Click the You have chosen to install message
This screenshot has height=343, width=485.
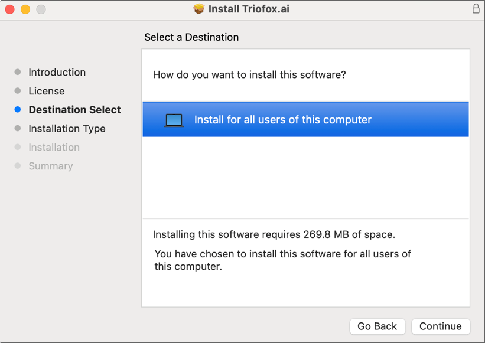[283, 260]
